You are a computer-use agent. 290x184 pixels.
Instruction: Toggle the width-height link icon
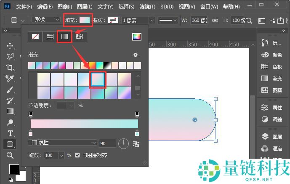pyautogui.click(x=215, y=20)
